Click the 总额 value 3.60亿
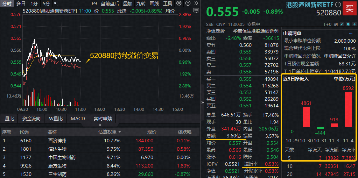This screenshot has width=358, height=178. pyautogui.click(x=234, y=136)
